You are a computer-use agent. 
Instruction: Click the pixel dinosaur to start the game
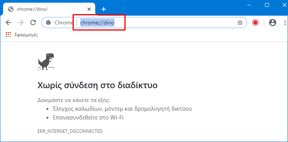tap(46, 62)
